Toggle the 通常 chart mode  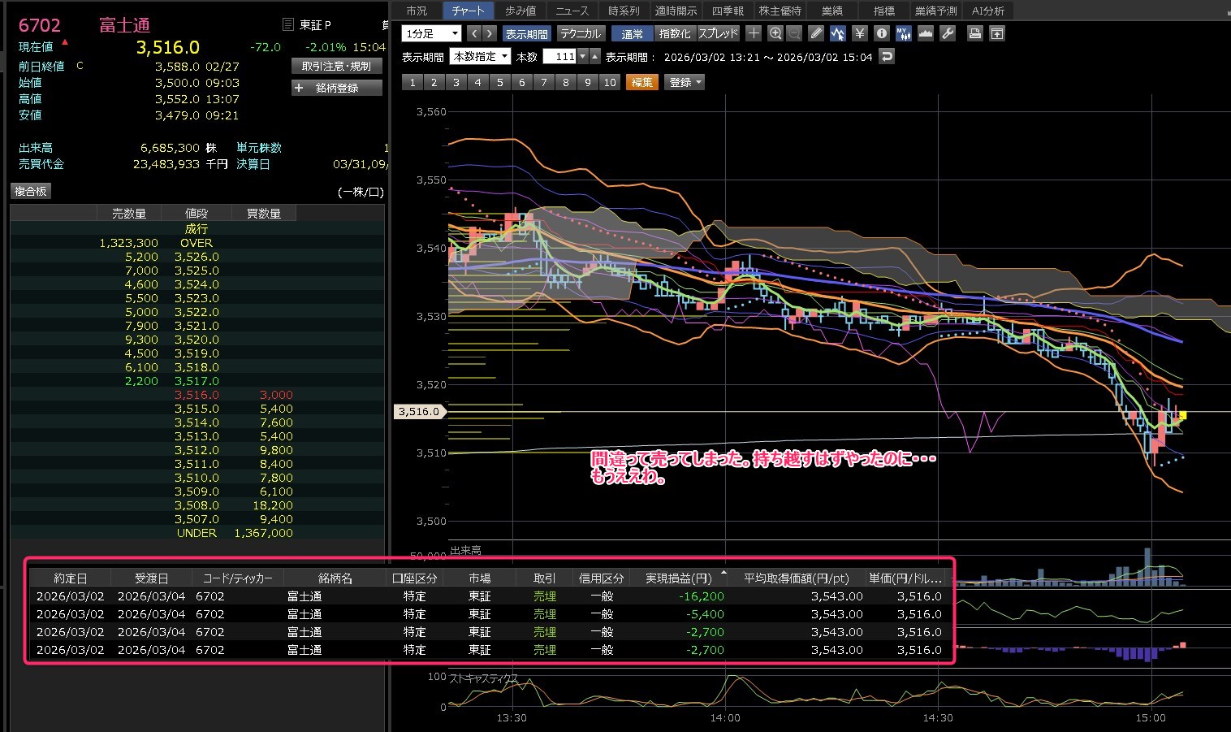pyautogui.click(x=633, y=33)
